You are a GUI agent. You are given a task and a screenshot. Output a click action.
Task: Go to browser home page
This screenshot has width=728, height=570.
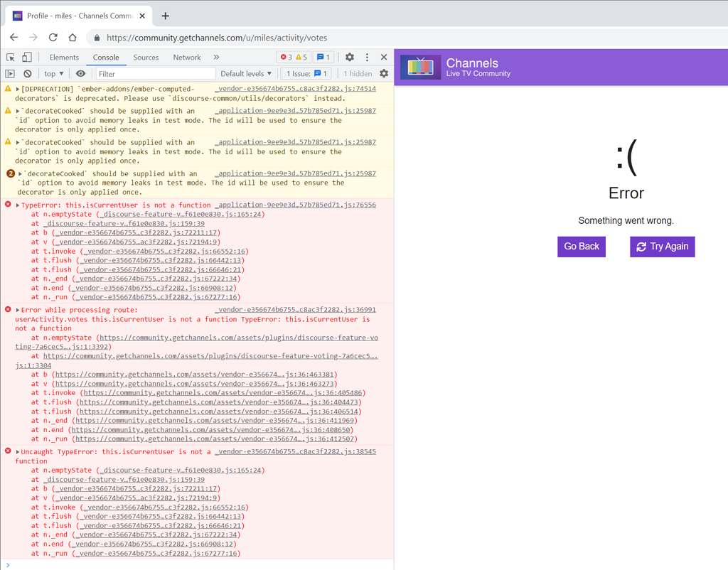point(73,38)
